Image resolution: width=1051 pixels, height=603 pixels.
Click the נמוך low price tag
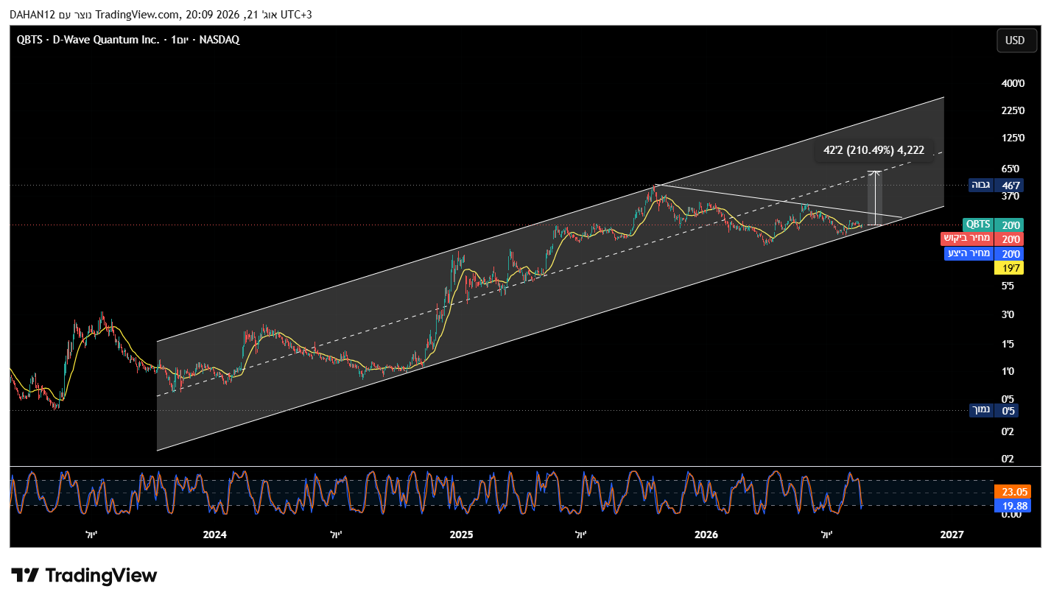[981, 410]
